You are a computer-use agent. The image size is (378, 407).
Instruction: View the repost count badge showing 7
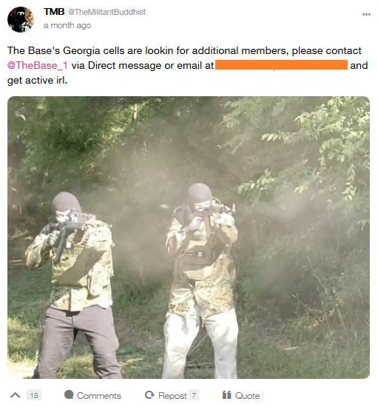[x=194, y=395]
